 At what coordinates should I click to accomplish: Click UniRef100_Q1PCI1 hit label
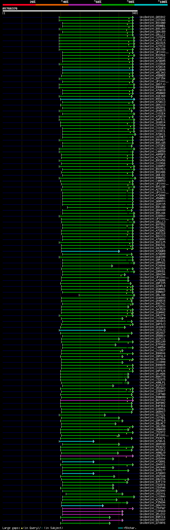[152, 339]
